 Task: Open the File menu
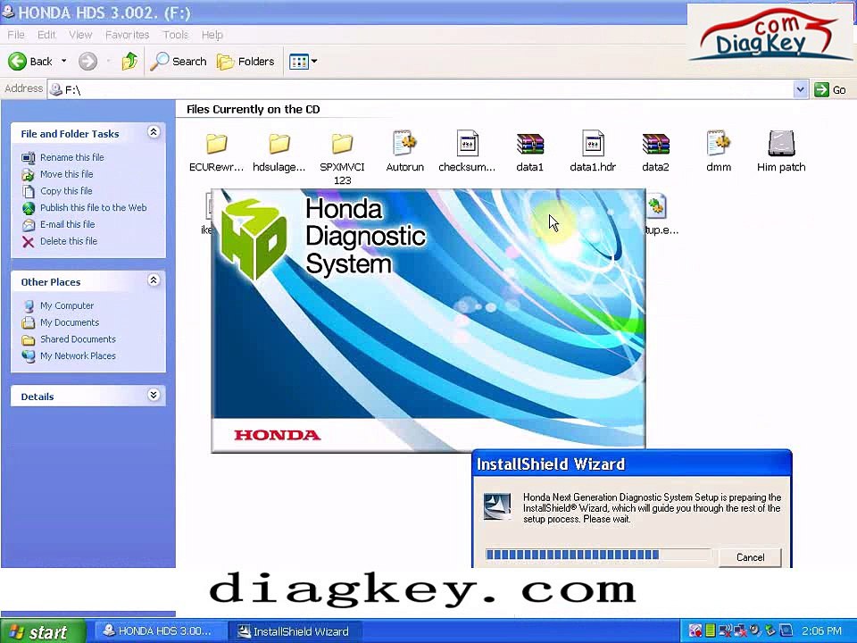point(16,35)
